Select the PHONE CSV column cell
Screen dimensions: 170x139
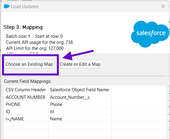pos(26,104)
